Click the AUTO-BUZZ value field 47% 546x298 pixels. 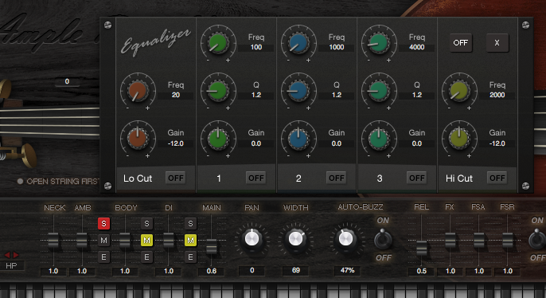347,270
